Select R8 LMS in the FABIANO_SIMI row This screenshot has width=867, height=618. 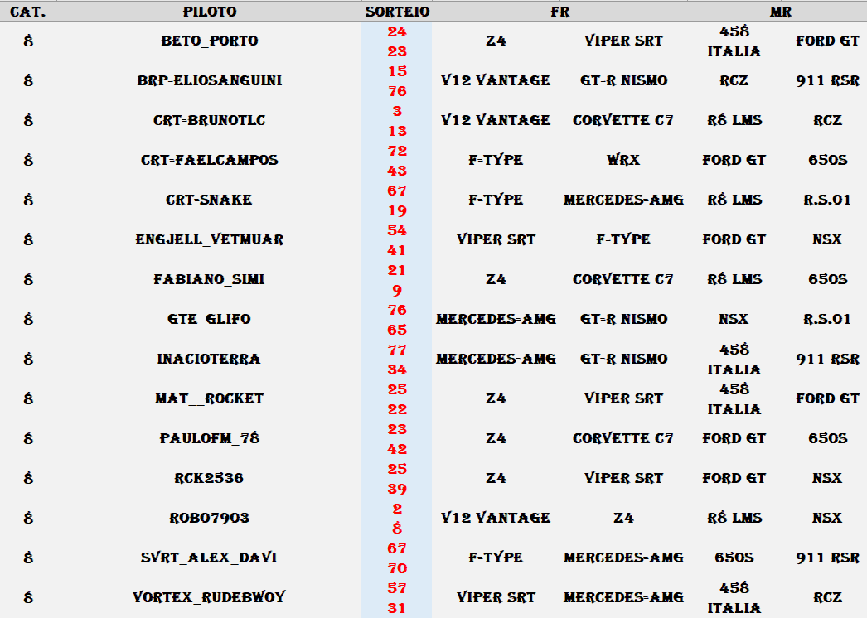[x=734, y=280]
